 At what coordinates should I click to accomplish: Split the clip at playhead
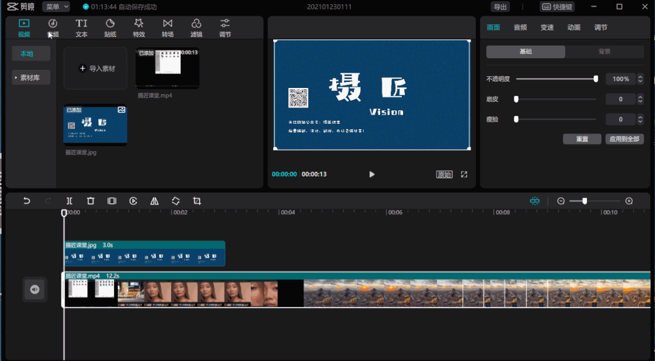tap(69, 201)
